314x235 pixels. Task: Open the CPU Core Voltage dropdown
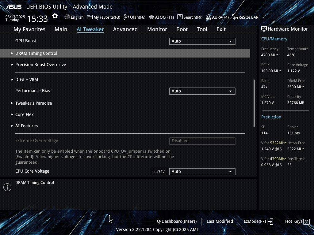click(x=202, y=171)
